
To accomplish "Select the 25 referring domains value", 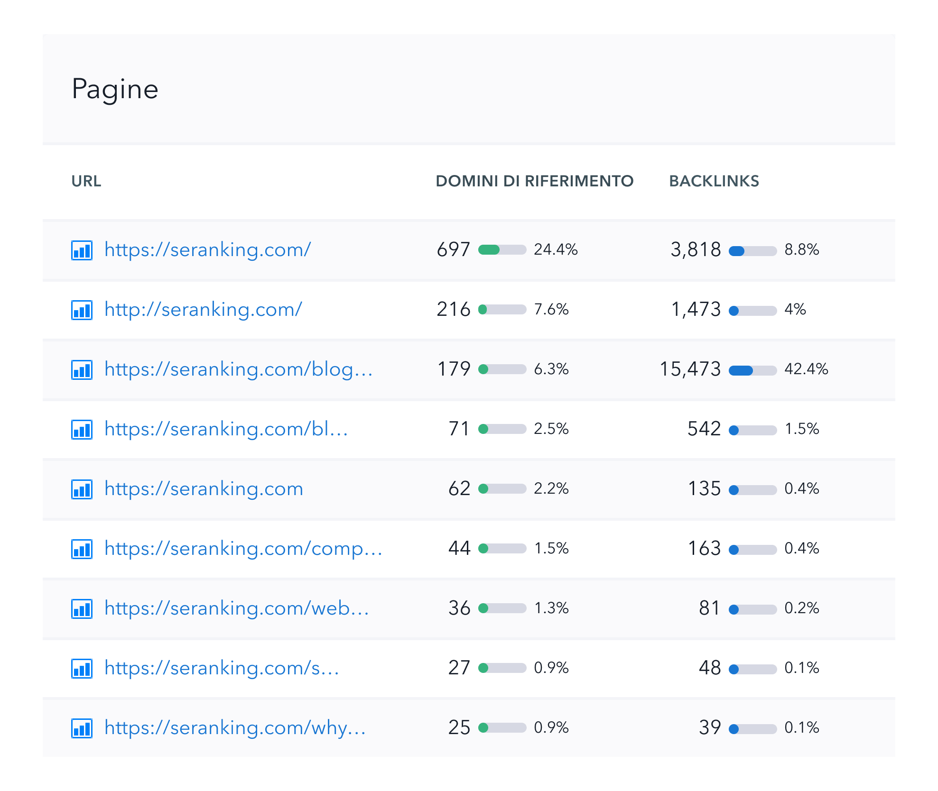I will coord(459,728).
